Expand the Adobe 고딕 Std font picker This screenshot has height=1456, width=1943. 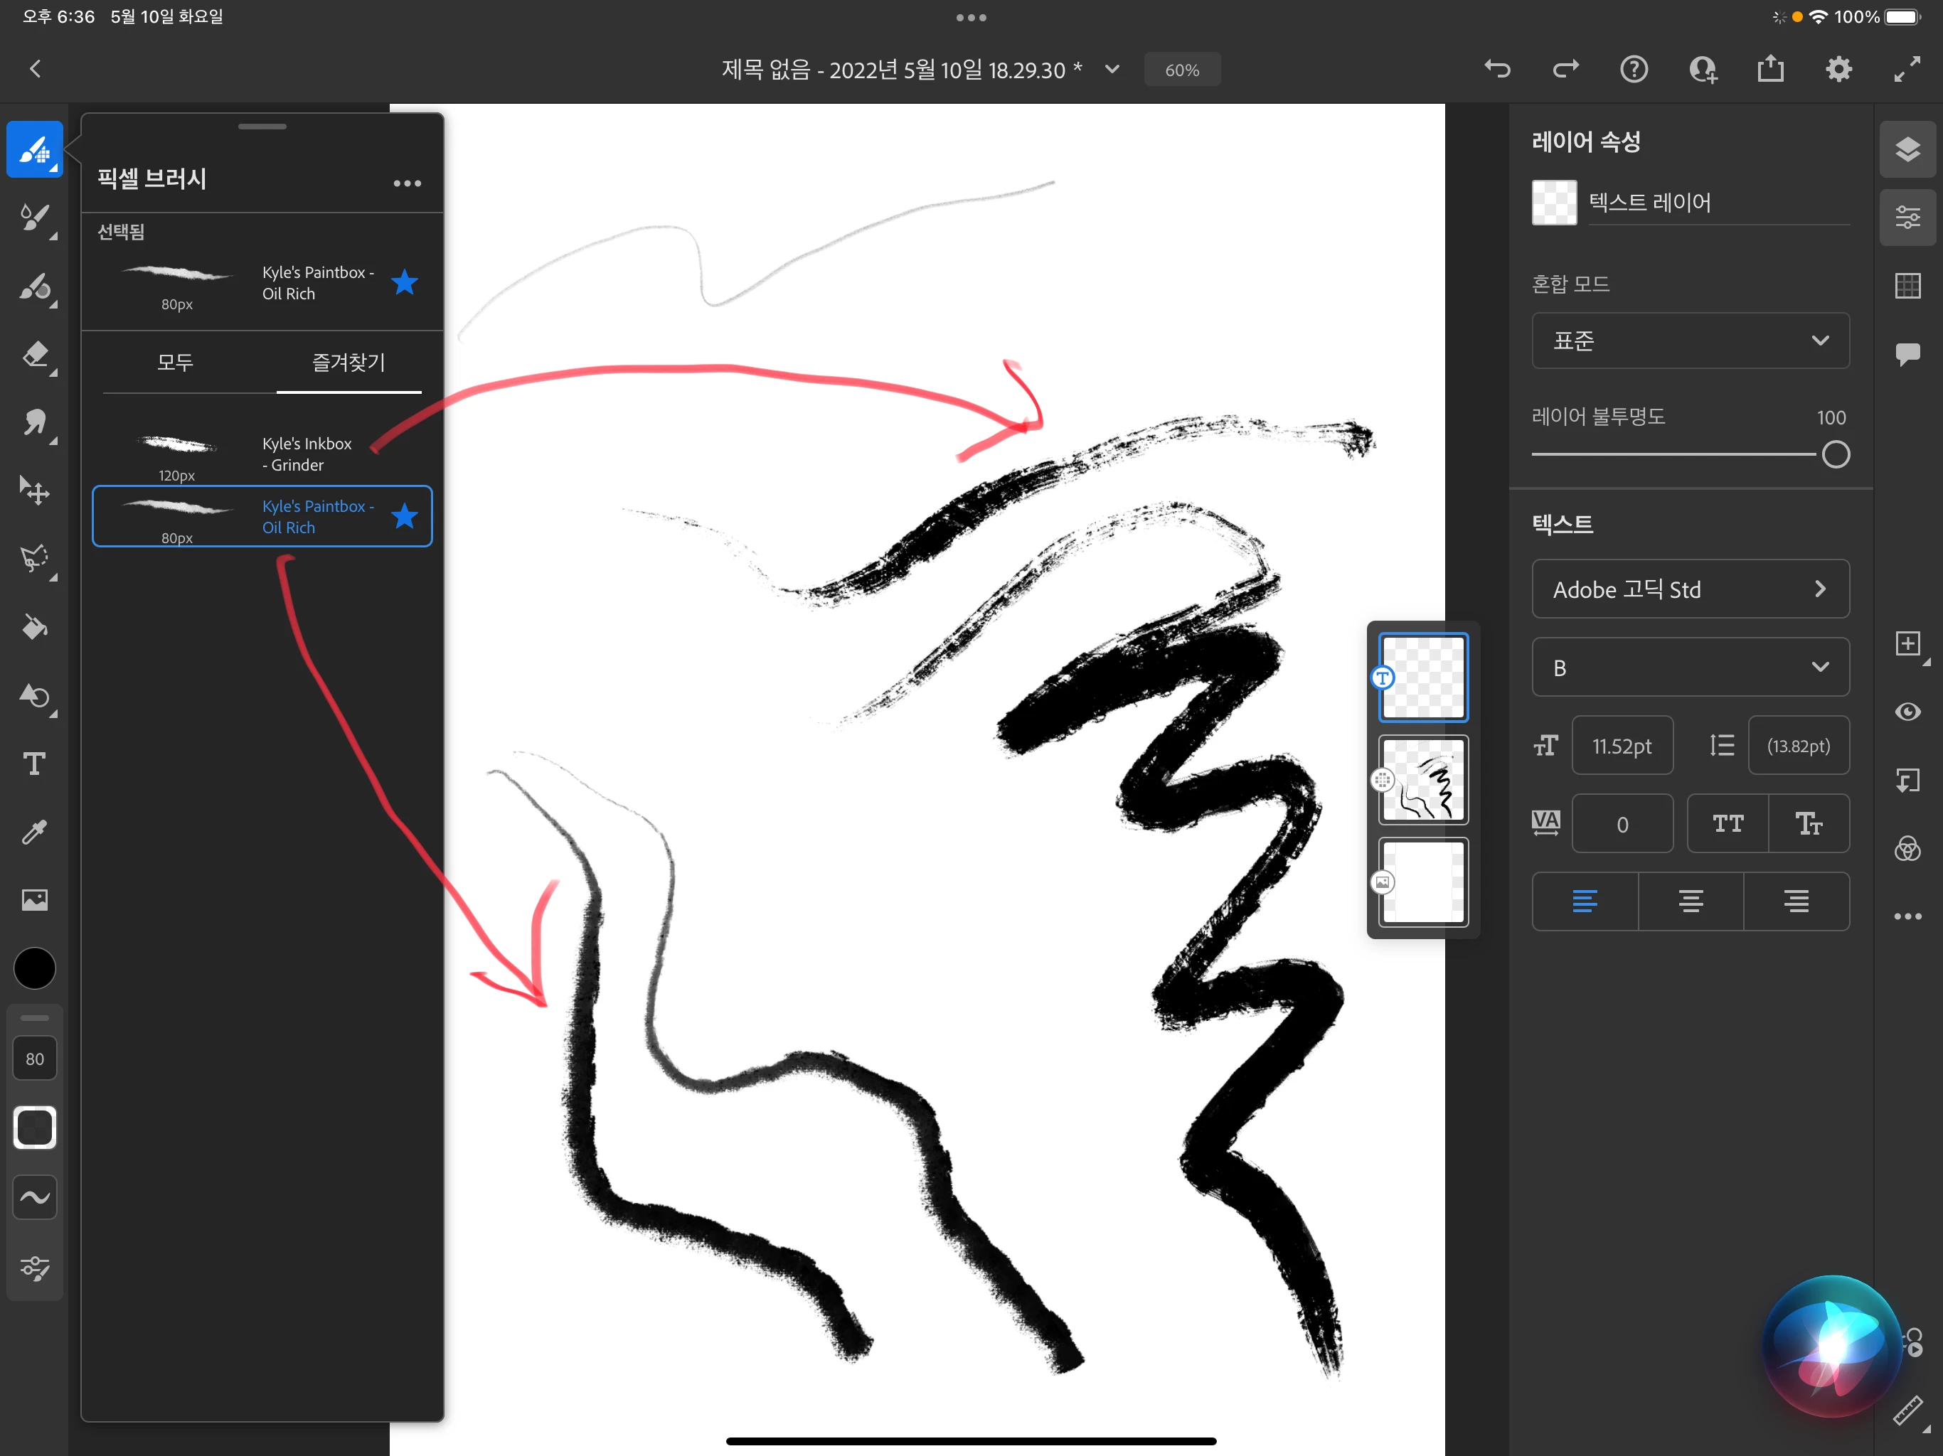coord(1690,589)
